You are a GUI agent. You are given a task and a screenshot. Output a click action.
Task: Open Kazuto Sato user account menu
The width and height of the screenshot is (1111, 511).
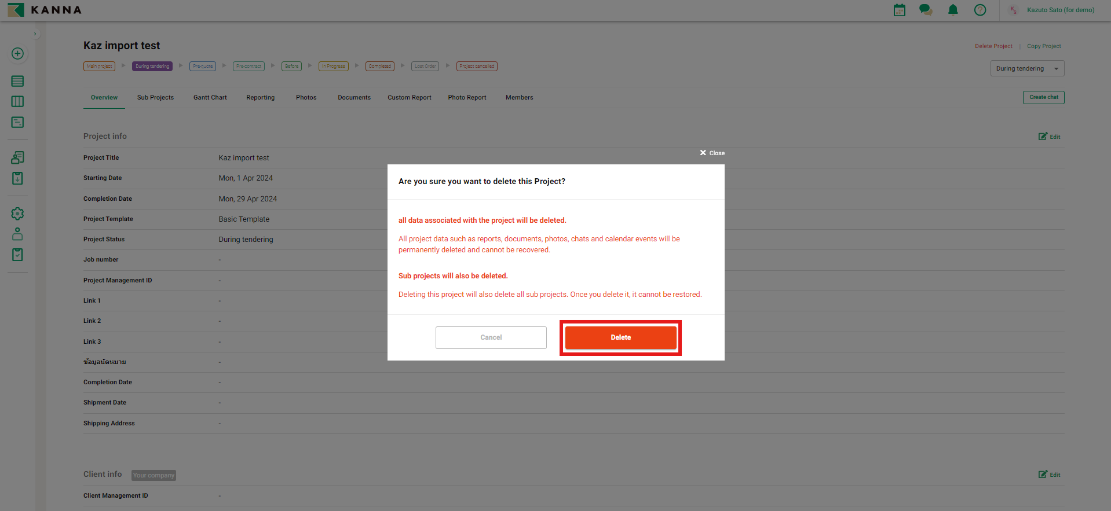pos(1060,10)
